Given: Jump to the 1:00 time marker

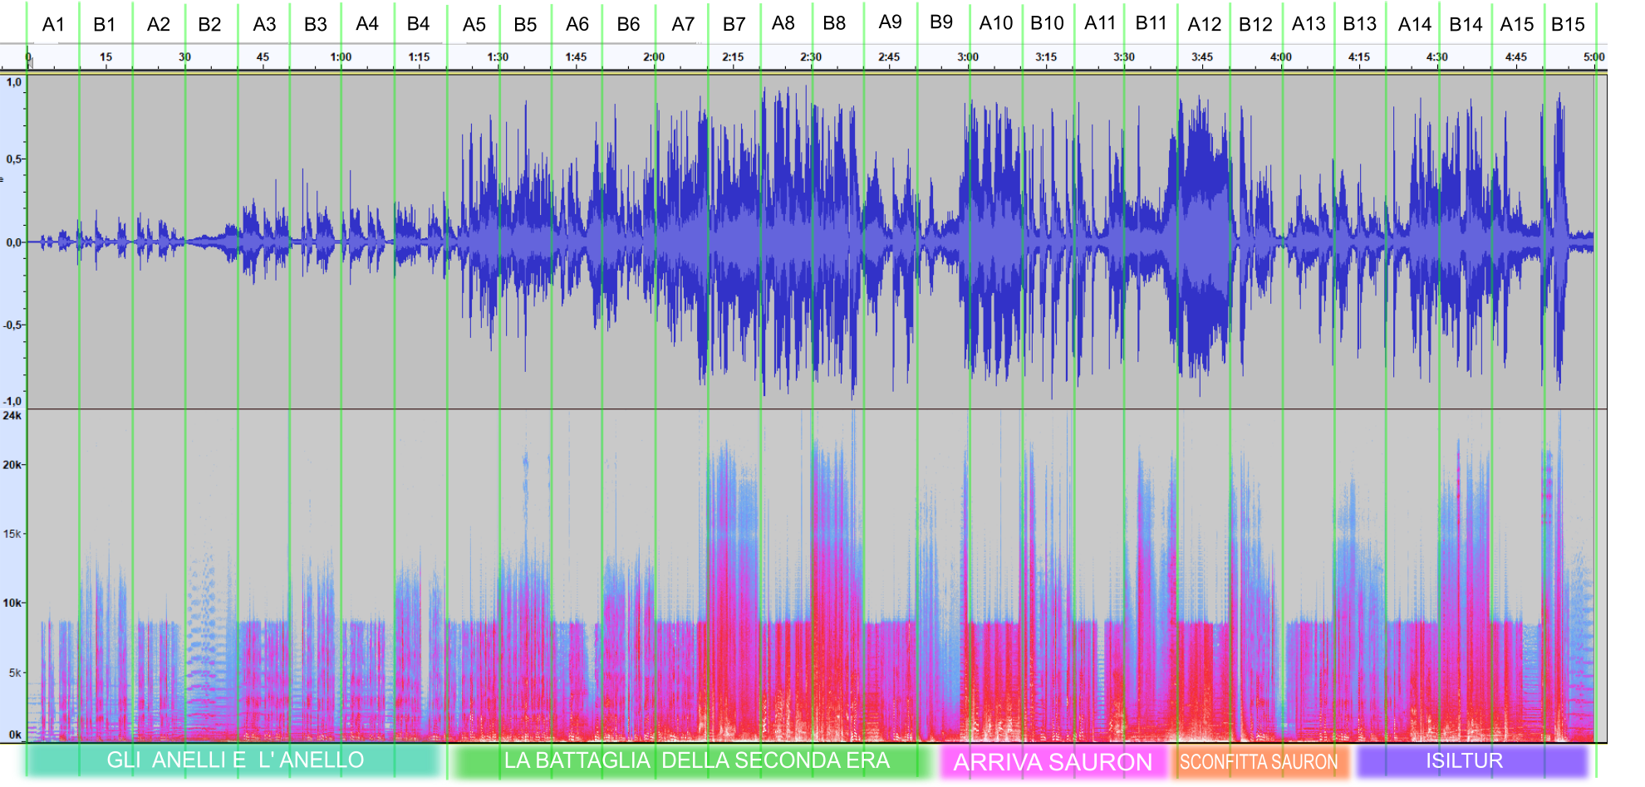Looking at the screenshot, I should 341,57.
